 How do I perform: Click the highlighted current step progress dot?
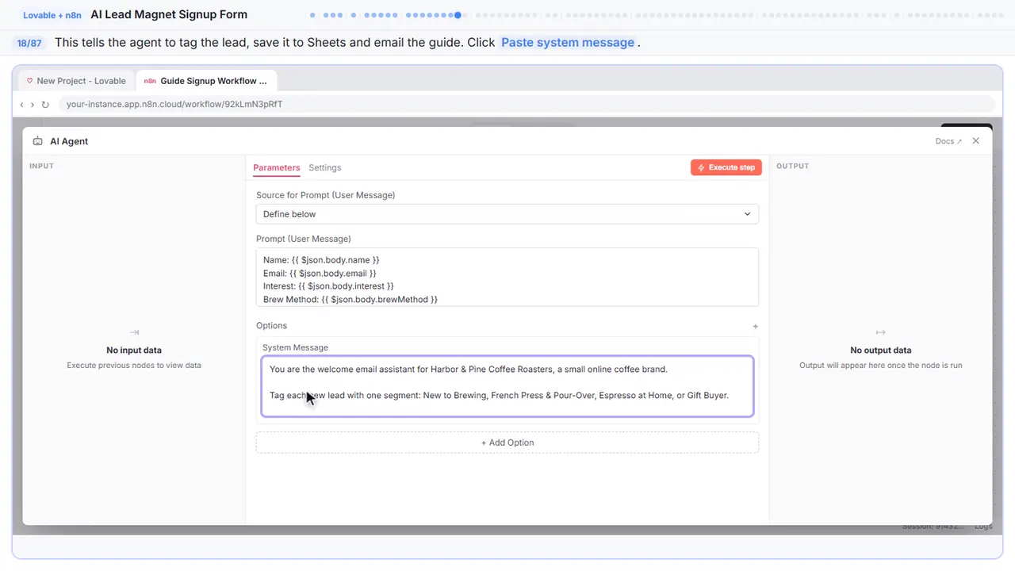coord(458,15)
